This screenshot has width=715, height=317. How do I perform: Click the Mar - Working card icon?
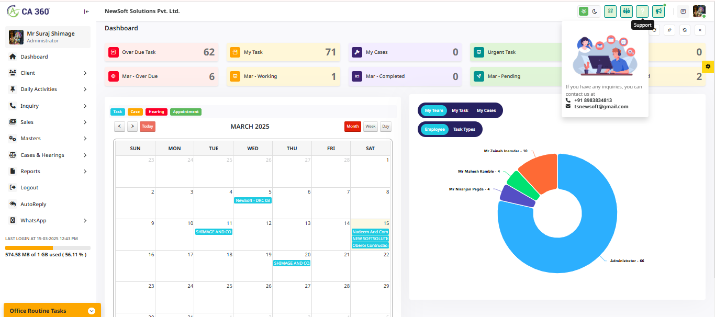(235, 76)
